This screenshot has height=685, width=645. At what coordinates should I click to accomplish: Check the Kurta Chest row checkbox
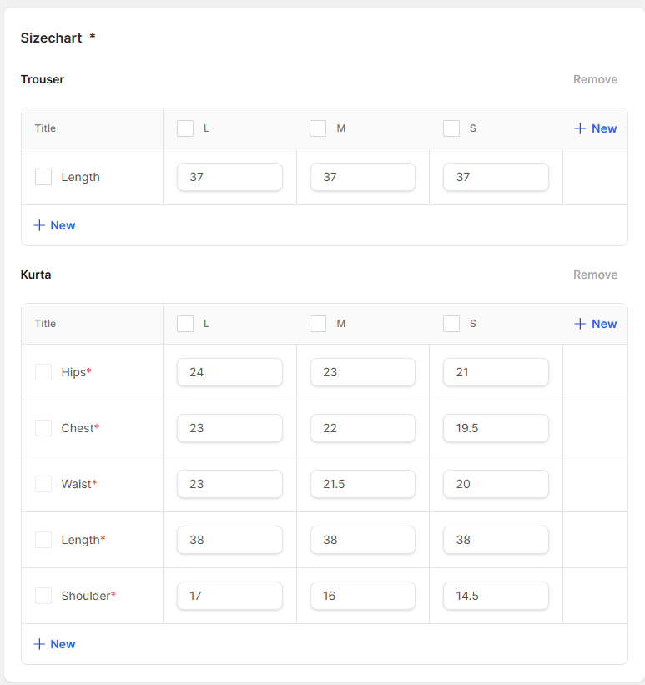point(43,428)
